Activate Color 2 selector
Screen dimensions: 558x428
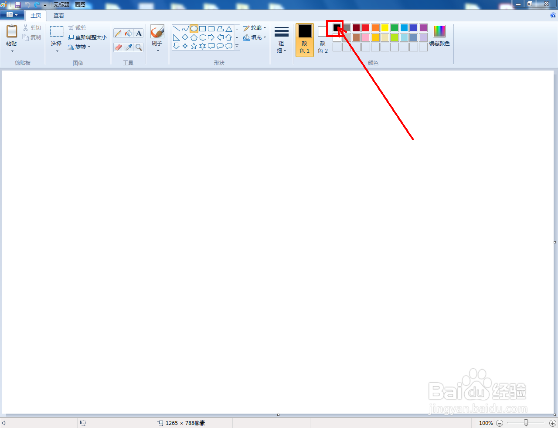click(323, 40)
